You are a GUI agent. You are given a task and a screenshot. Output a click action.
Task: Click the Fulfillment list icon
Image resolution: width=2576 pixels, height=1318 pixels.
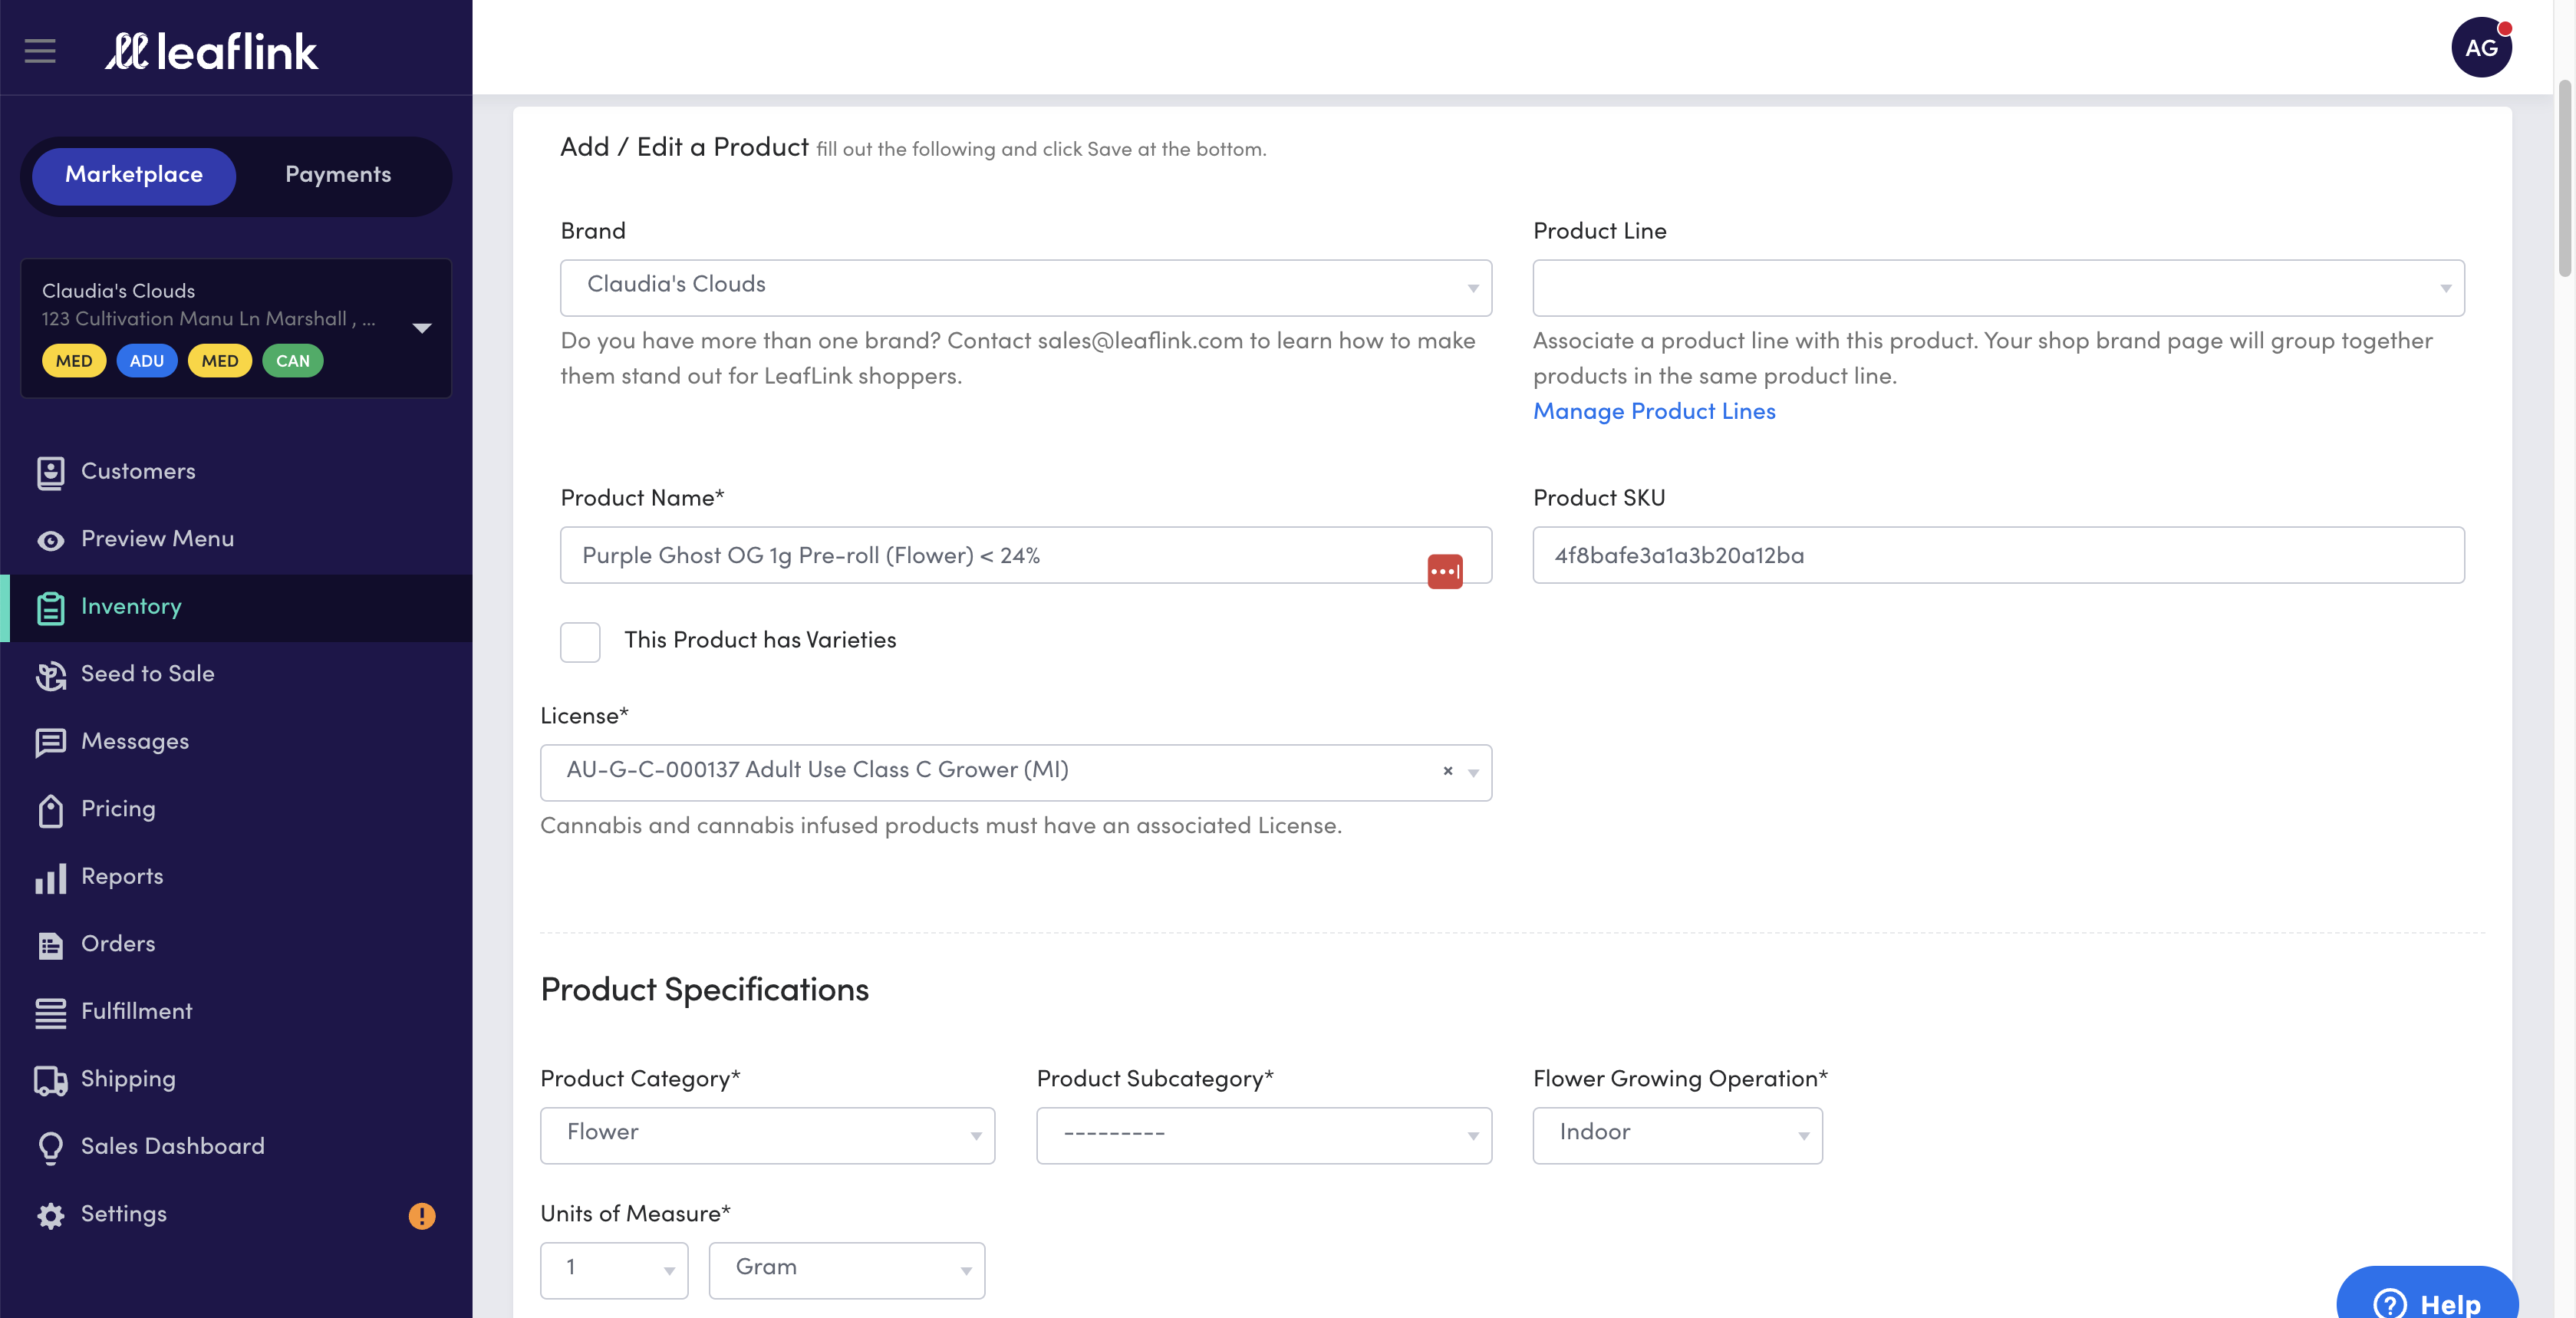click(x=50, y=1013)
